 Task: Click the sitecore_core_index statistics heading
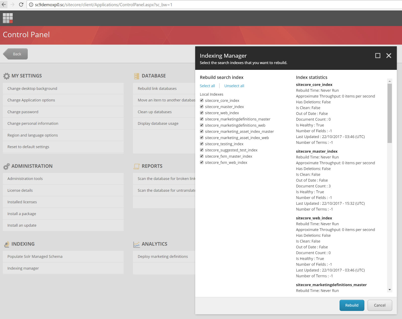point(314,85)
